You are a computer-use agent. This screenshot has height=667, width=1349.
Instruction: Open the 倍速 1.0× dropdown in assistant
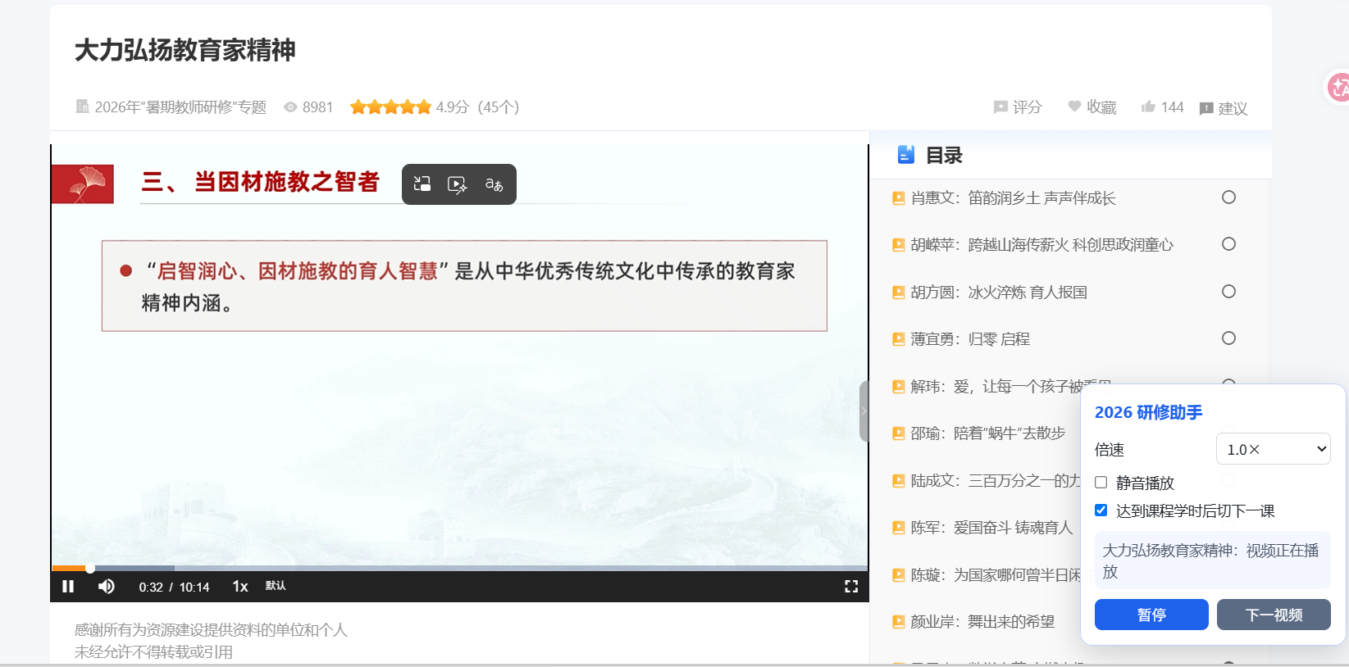[1273, 449]
